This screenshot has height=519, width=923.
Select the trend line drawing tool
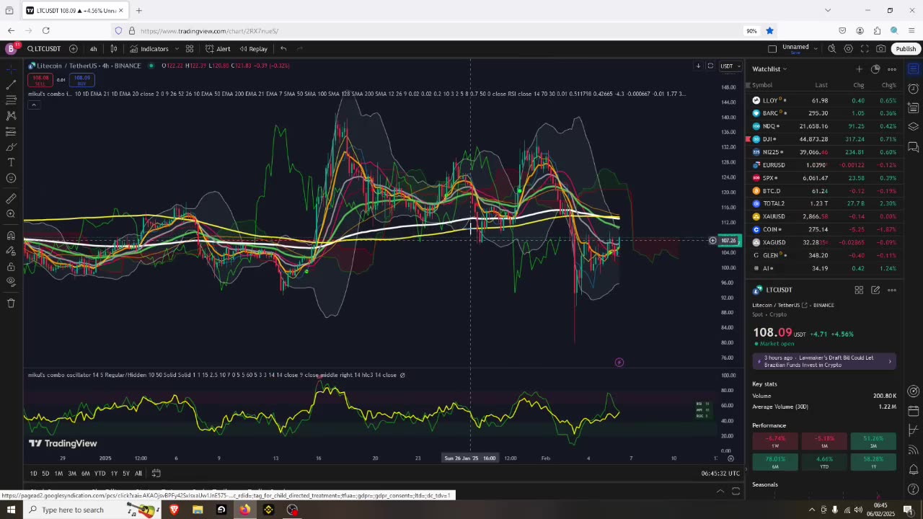click(x=11, y=84)
